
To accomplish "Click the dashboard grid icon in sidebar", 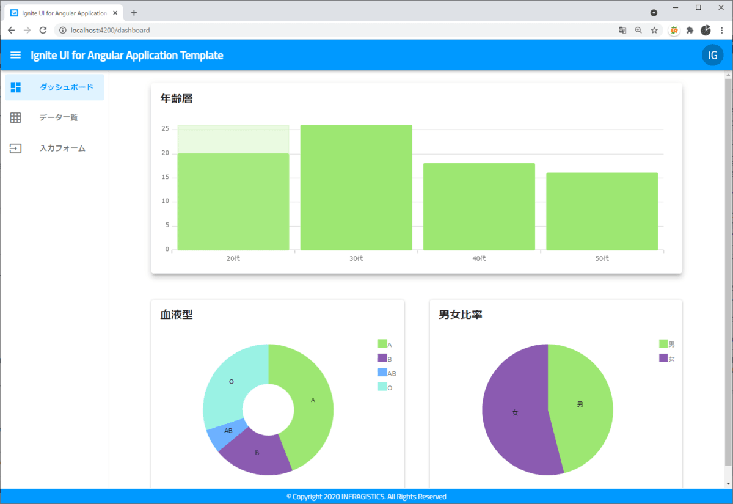I will pyautogui.click(x=16, y=87).
